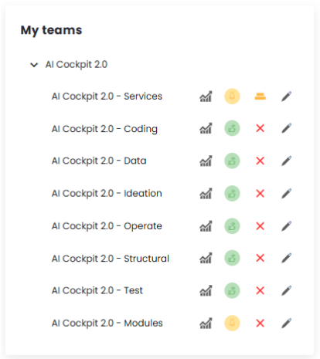
Task: Remove the Structural team with red X
Action: 260,258
